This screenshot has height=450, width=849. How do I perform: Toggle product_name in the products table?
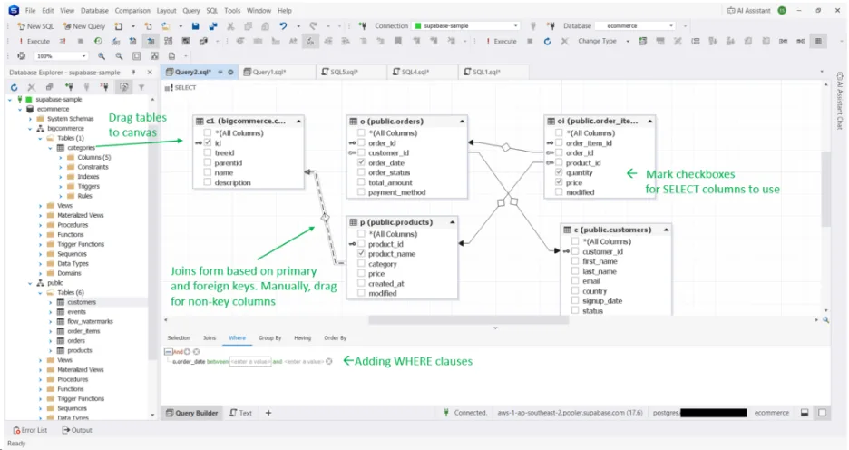tap(361, 253)
